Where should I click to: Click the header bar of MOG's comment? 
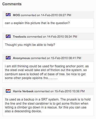(x=48, y=15)
